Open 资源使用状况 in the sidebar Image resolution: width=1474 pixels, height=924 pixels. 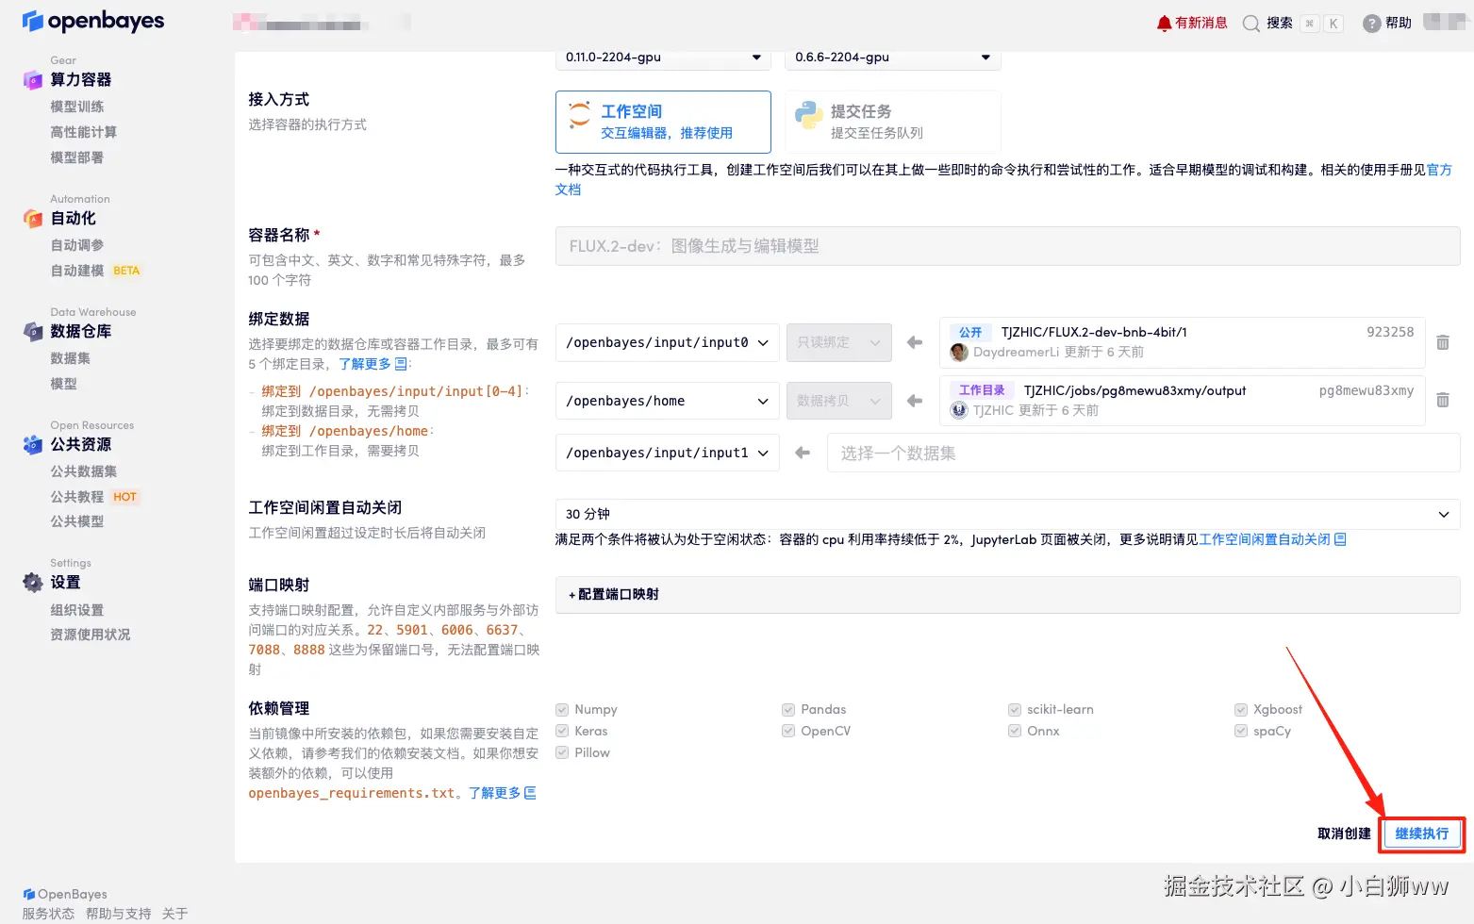pyautogui.click(x=91, y=635)
